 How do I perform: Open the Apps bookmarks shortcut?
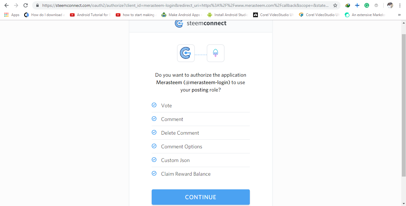click(12, 15)
